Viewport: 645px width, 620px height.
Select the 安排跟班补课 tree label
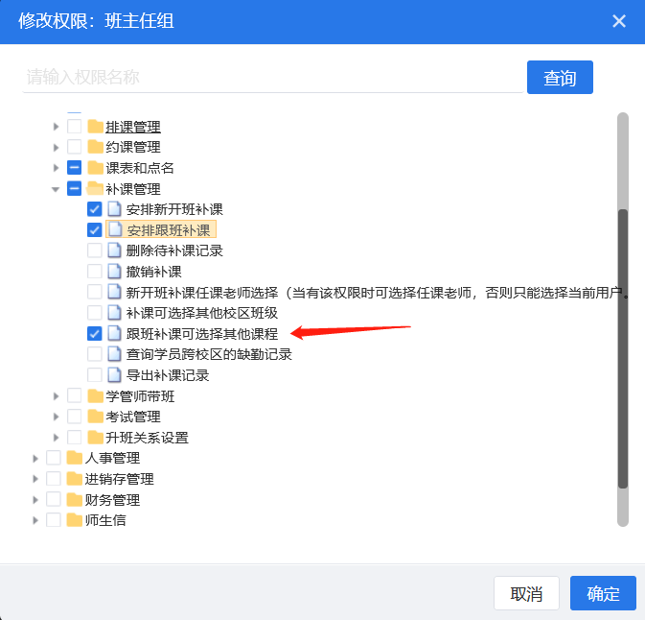pos(169,230)
